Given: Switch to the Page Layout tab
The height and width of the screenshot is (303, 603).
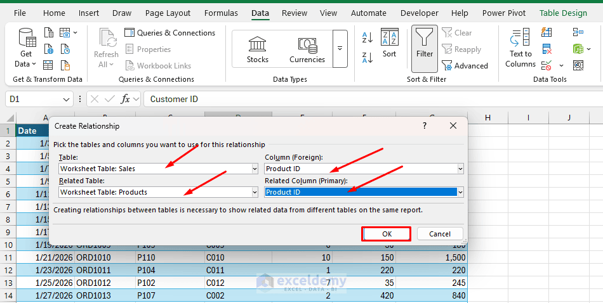Looking at the screenshot, I should point(168,13).
